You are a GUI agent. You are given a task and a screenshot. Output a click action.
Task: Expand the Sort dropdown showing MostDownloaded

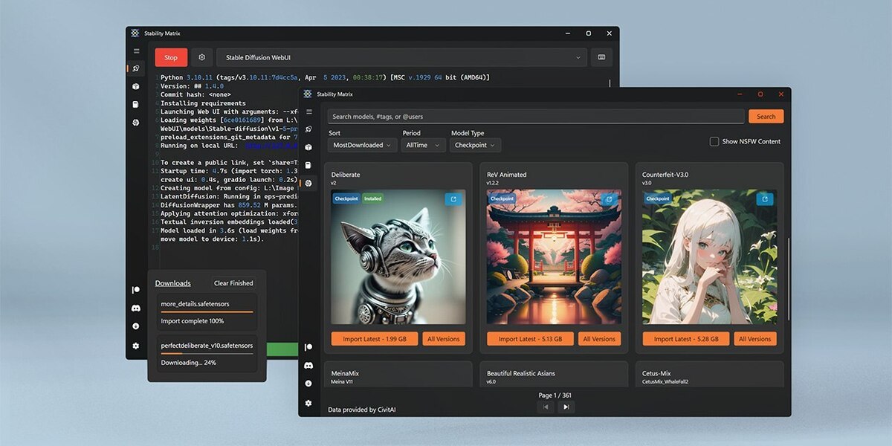[362, 146]
